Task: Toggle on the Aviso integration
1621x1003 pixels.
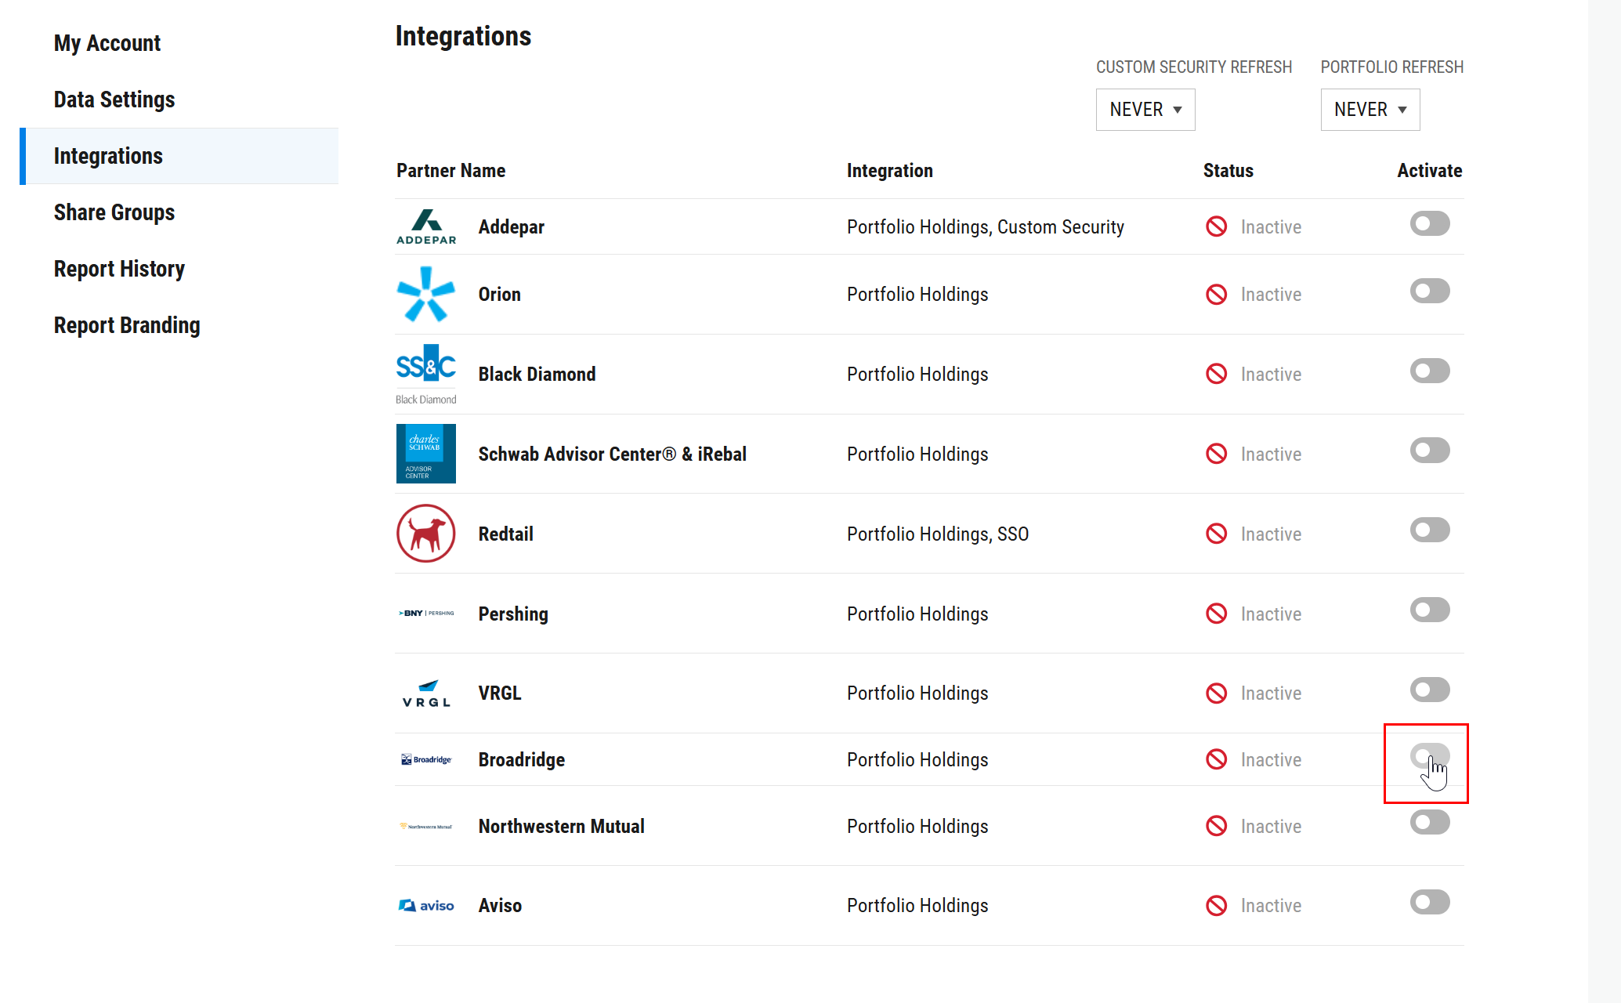Action: 1430,902
